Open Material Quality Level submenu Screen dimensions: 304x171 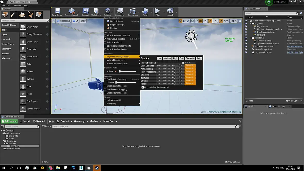pyautogui.click(x=122, y=60)
